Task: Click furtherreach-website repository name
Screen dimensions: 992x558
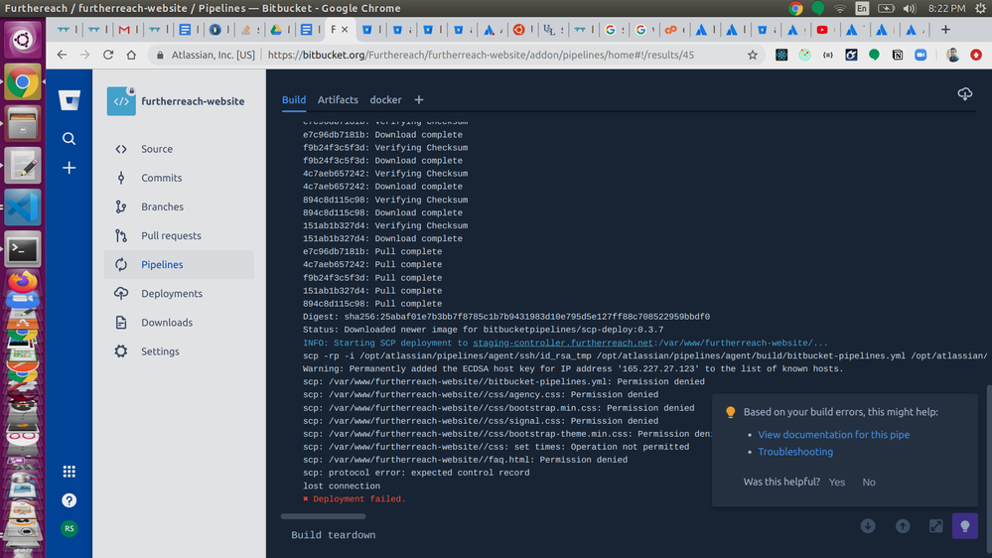Action: (x=193, y=101)
